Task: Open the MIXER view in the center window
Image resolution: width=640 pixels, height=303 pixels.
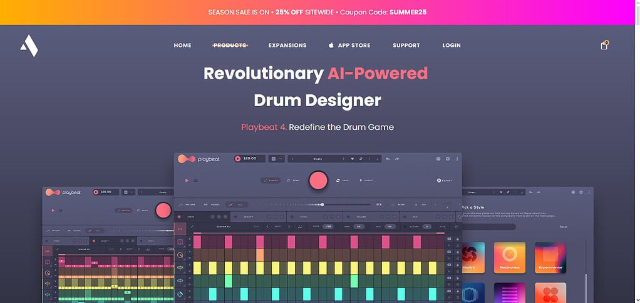Action: pyautogui.click(x=398, y=204)
